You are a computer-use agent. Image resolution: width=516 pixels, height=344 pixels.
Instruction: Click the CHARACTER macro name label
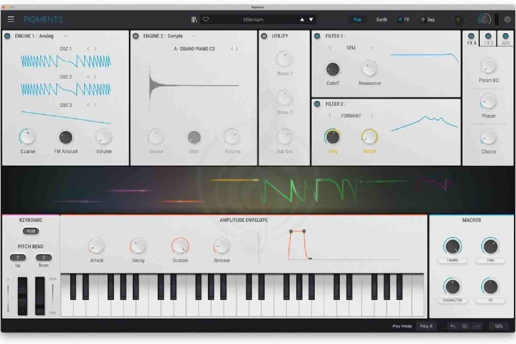click(452, 300)
